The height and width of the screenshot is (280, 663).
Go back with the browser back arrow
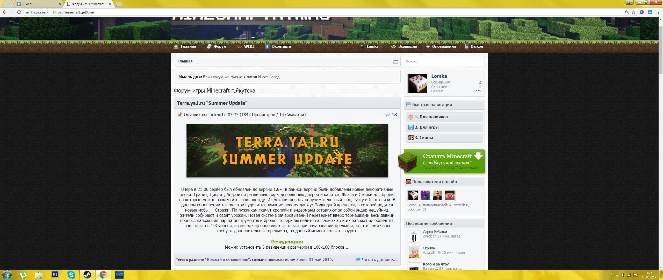(4, 12)
